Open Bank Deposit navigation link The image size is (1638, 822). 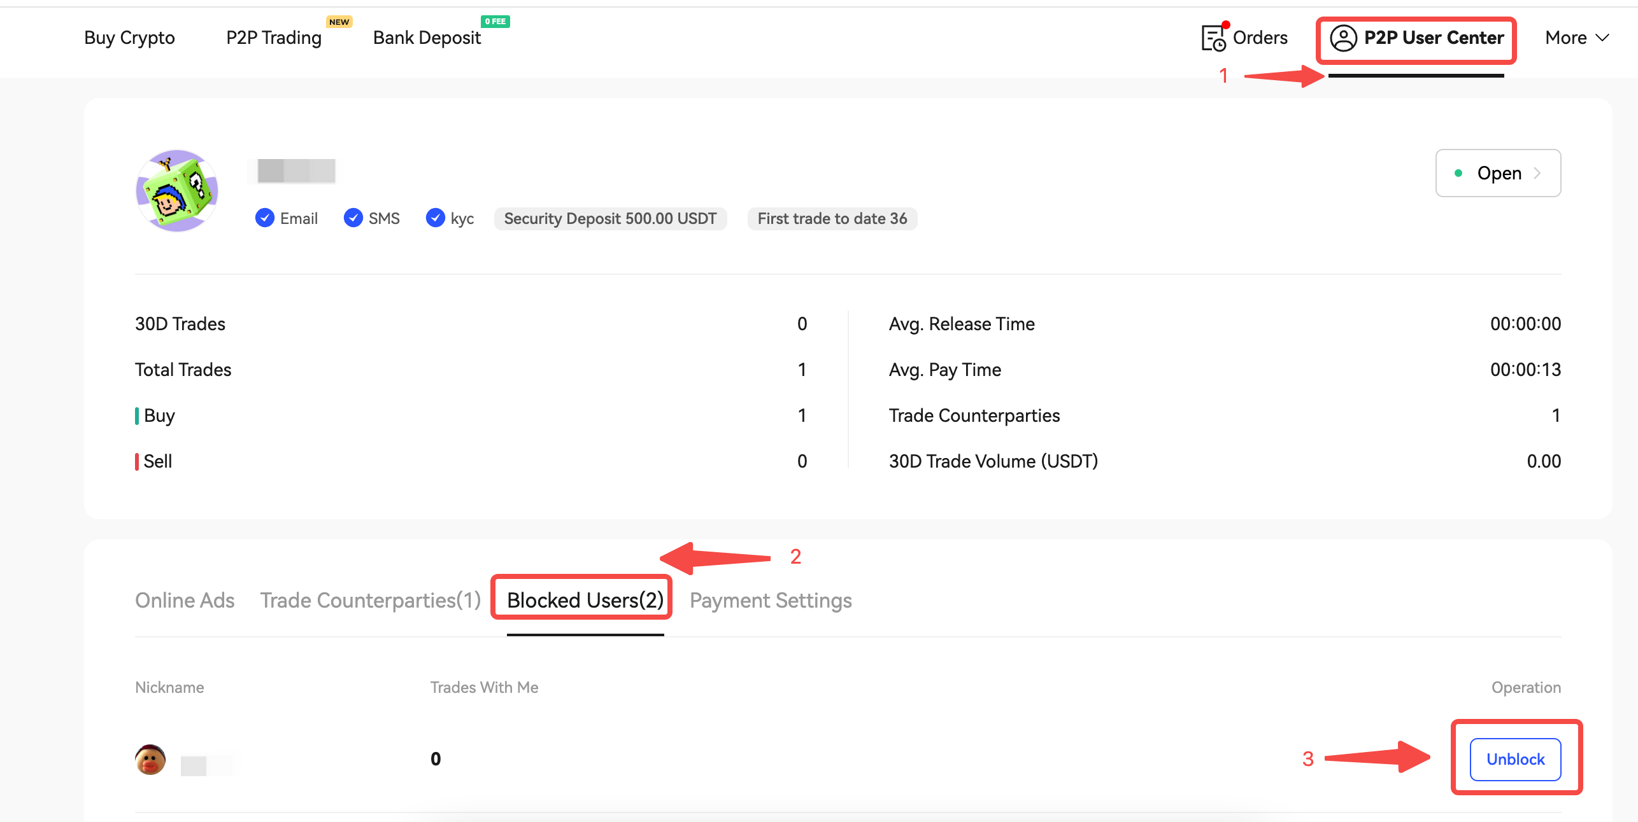[427, 38]
